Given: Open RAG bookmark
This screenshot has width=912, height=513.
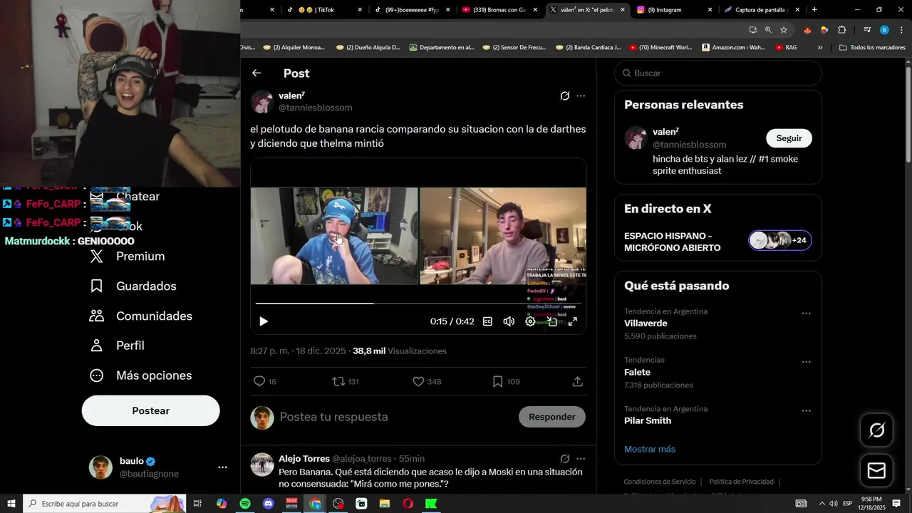Looking at the screenshot, I should point(786,48).
